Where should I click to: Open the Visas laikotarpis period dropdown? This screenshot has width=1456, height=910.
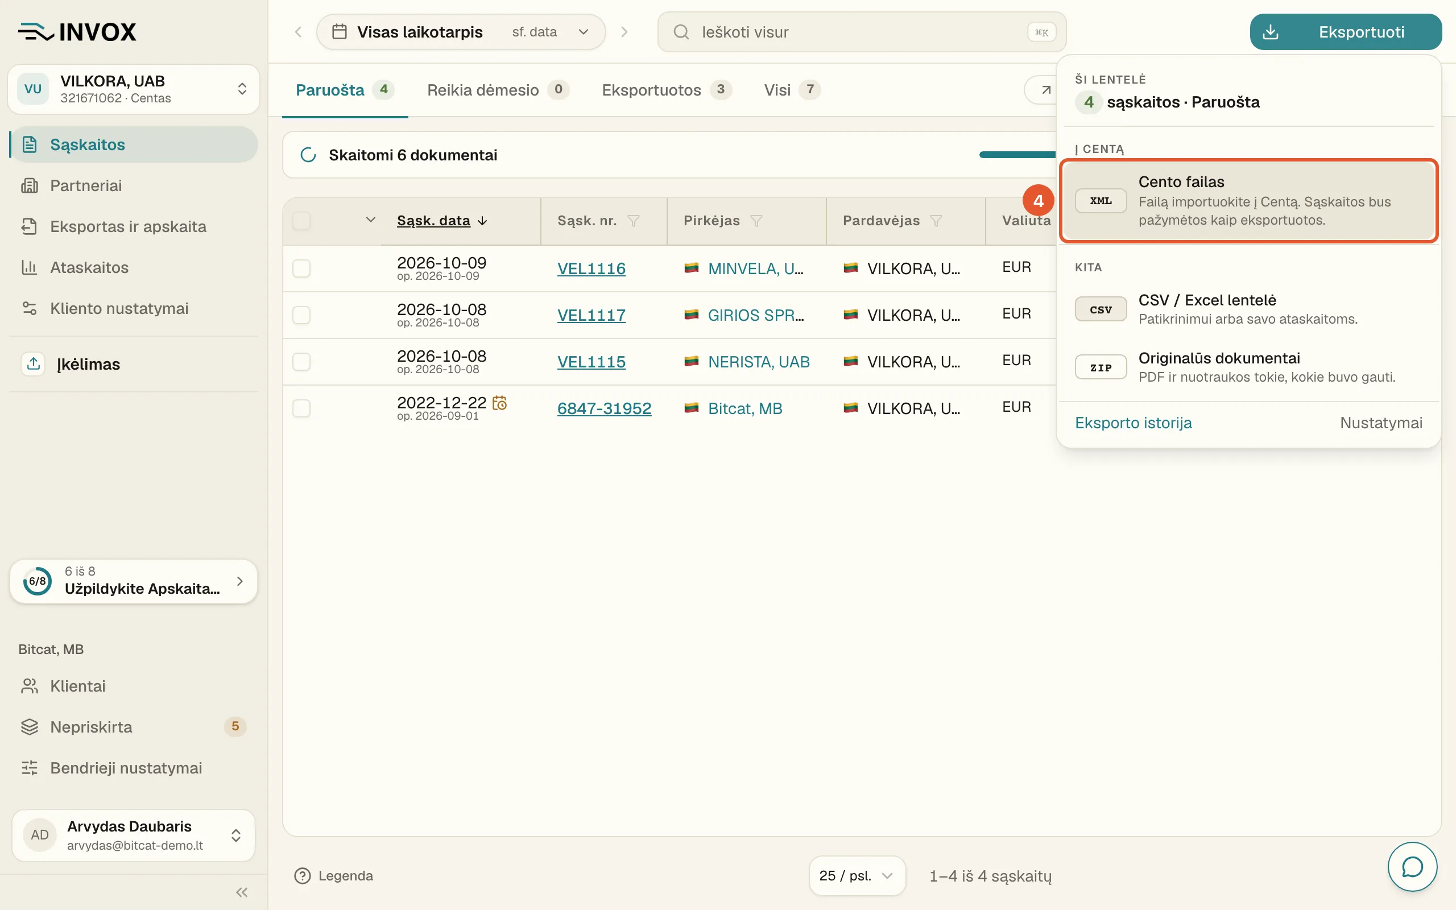point(461,32)
